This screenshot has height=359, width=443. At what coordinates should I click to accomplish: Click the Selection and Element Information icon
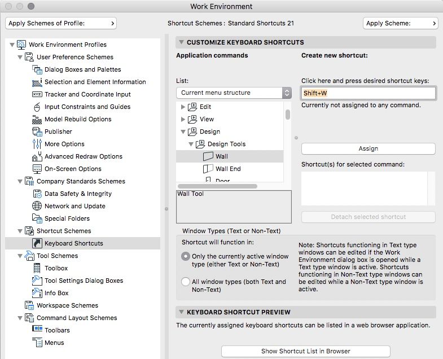(37, 82)
